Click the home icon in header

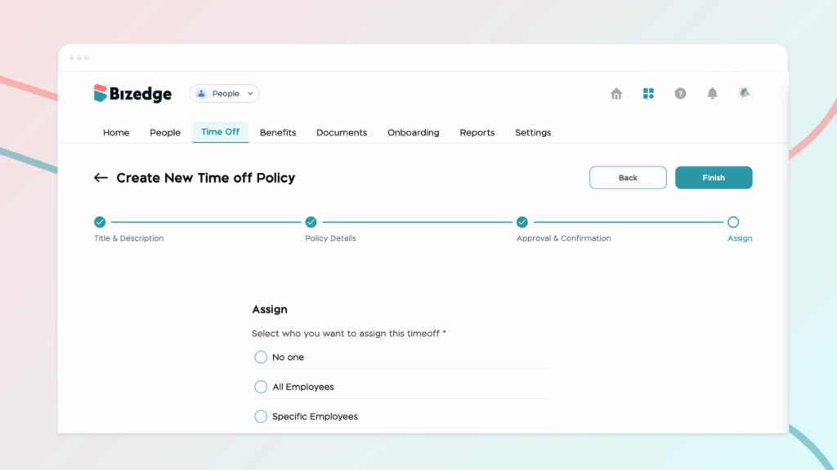tap(616, 94)
